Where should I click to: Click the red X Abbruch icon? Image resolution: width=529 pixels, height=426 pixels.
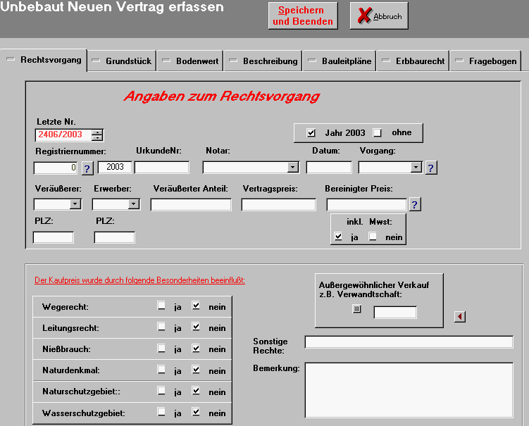(364, 15)
